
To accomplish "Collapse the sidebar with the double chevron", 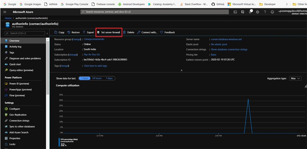I will (x=47, y=33).
